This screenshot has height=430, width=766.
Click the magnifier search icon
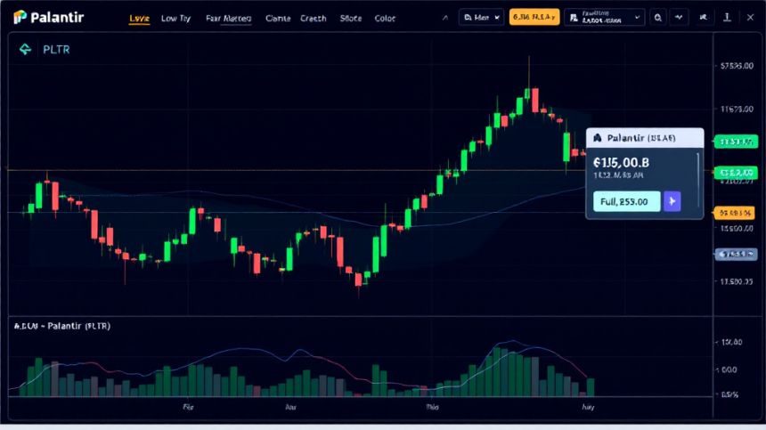tap(658, 18)
